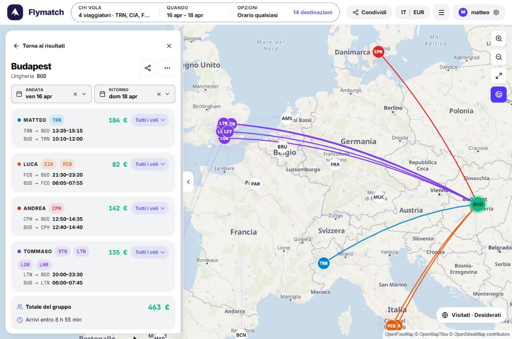Screen dimensions: 512x339
Task: Open the Visitati · Desiderati button
Action: 471,315
